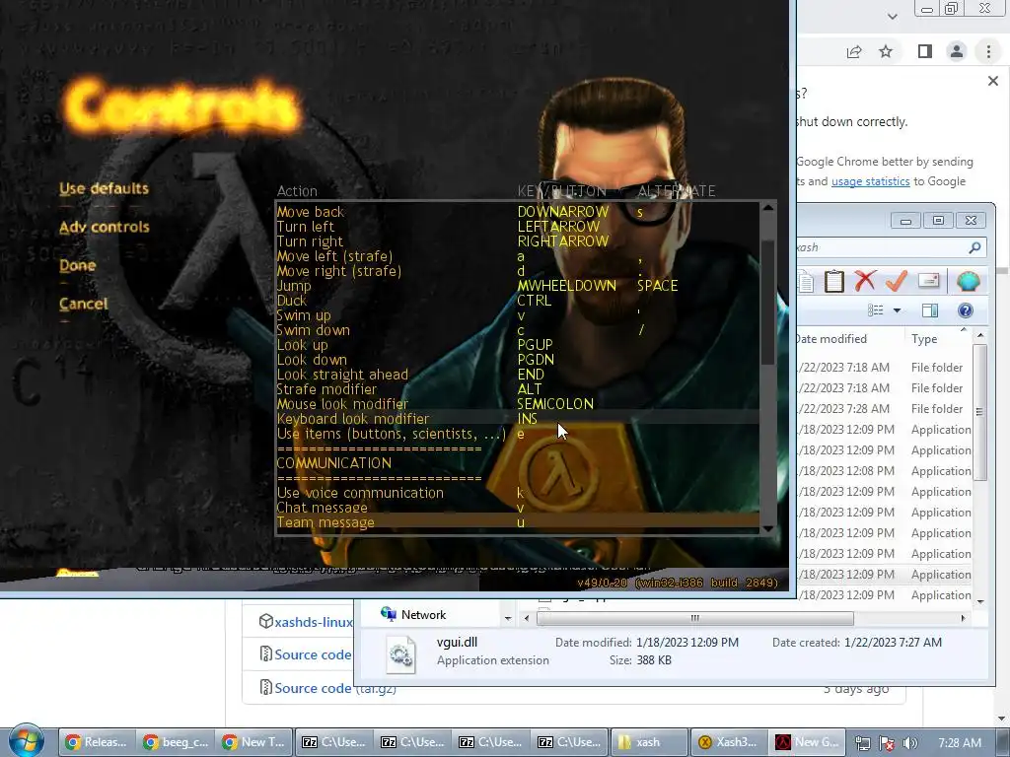Viewport: 1010px width, 757px height.
Task: Select Mouse look modifier row
Action: 518,404
